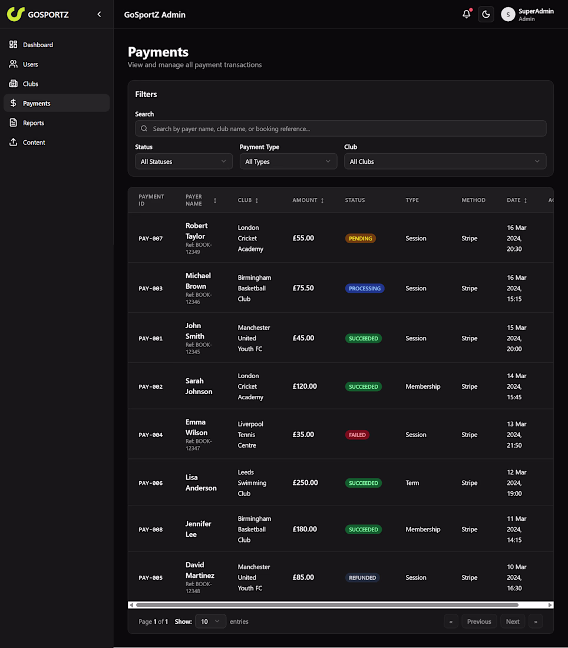The height and width of the screenshot is (648, 568).
Task: Click the Clubs building icon
Action: point(13,84)
